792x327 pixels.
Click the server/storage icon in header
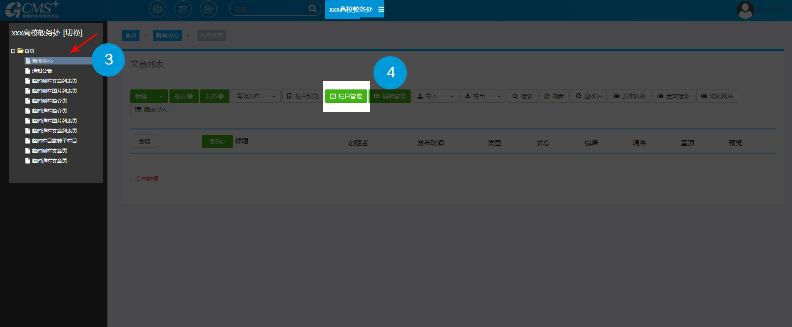183,9
